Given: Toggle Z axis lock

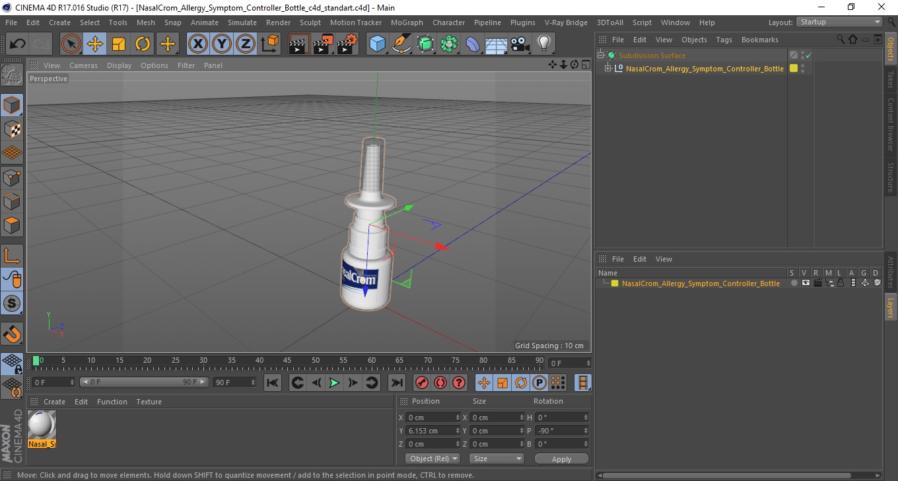Looking at the screenshot, I should pos(246,44).
